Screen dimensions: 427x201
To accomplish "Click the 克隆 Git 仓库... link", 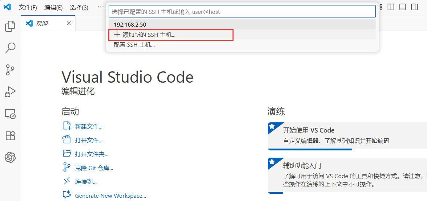I will tap(94, 168).
